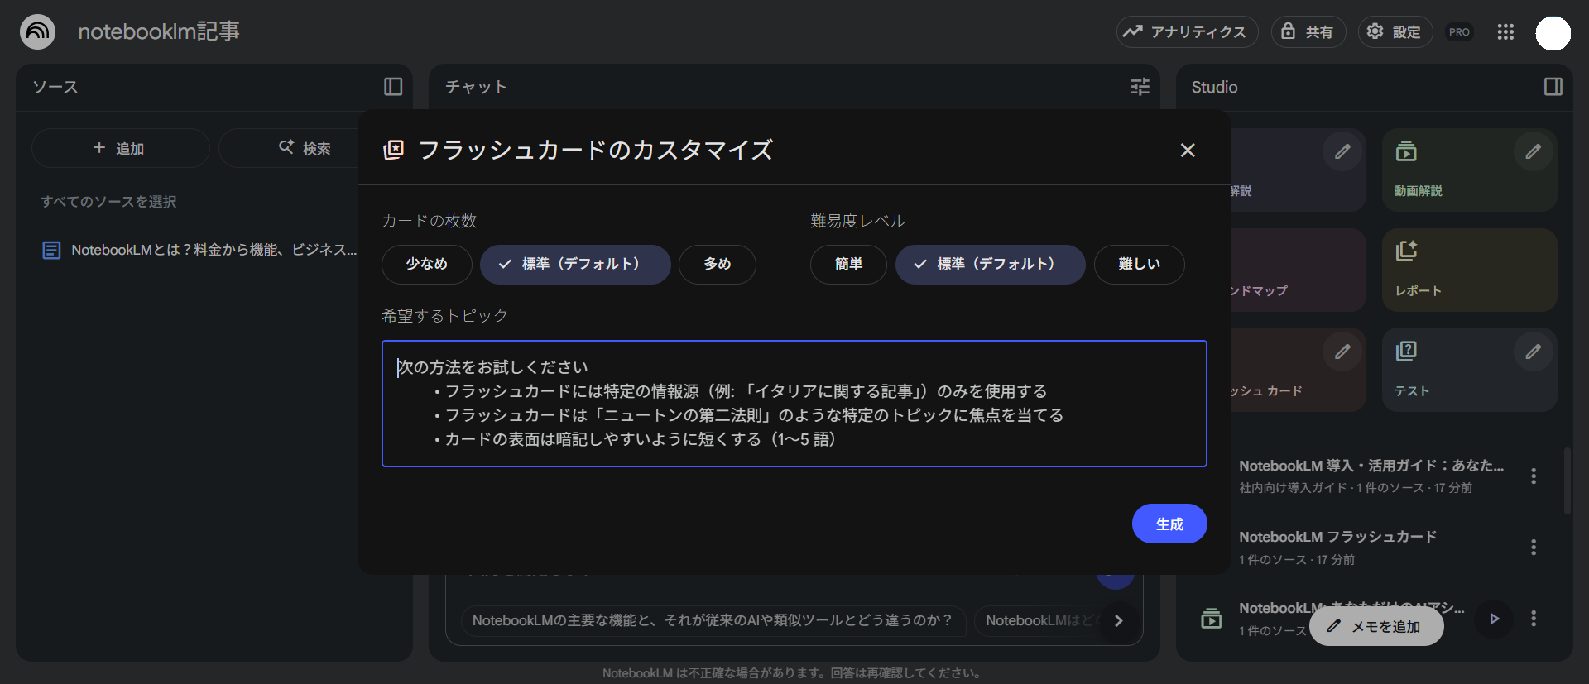Open the Google apps grid icon

[x=1505, y=32]
